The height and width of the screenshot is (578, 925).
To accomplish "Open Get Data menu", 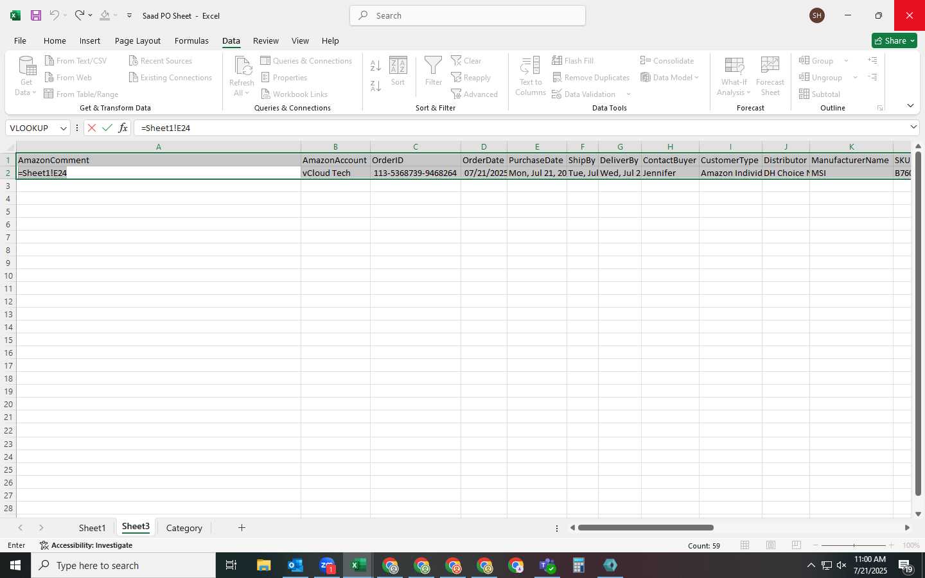I will [x=26, y=76].
